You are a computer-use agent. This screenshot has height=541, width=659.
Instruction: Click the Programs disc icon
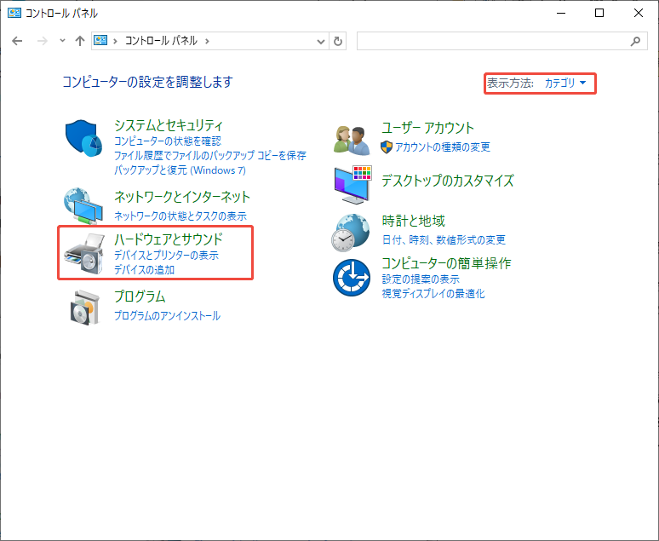(x=85, y=307)
